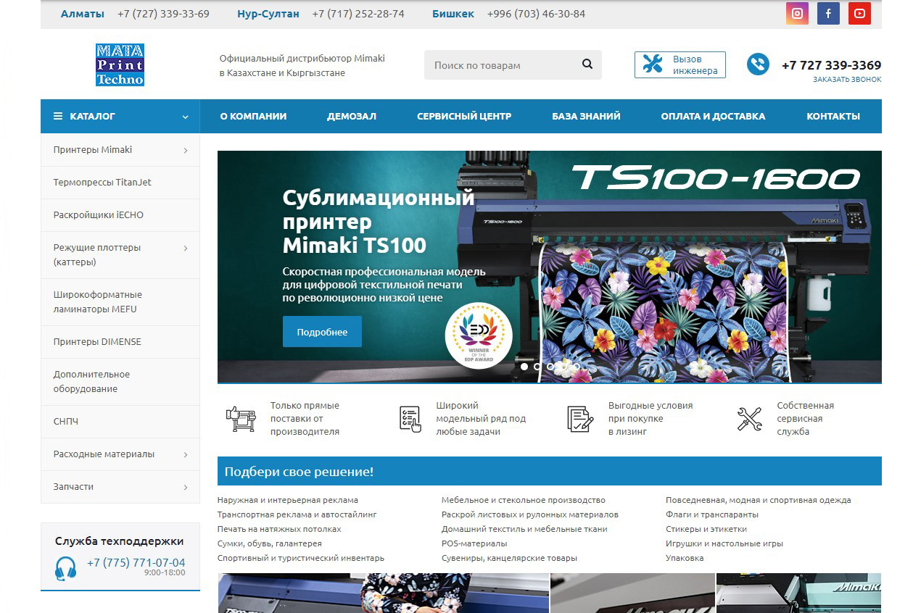Screen dimensions: 921x613
Task: Open the Упаковка link
Action: [685, 558]
